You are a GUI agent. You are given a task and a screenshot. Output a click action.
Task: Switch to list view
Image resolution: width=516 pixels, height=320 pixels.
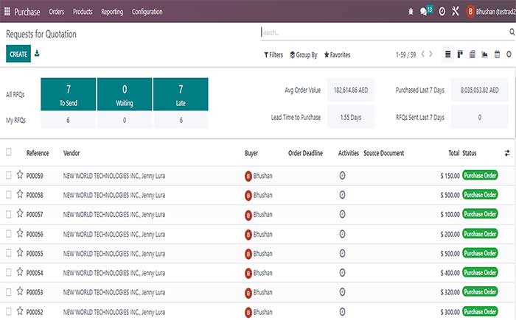pyautogui.click(x=448, y=54)
